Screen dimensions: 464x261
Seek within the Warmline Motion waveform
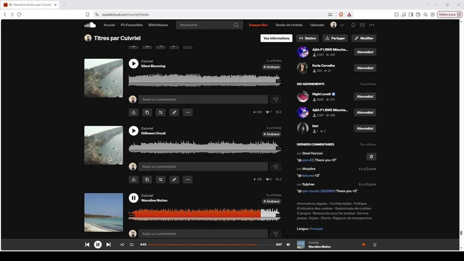(205, 215)
